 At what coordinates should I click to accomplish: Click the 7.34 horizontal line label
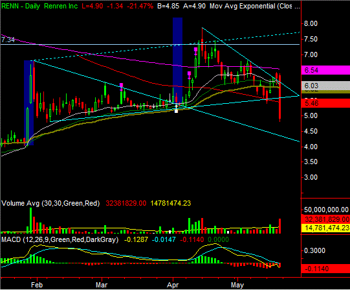pyautogui.click(x=8, y=40)
